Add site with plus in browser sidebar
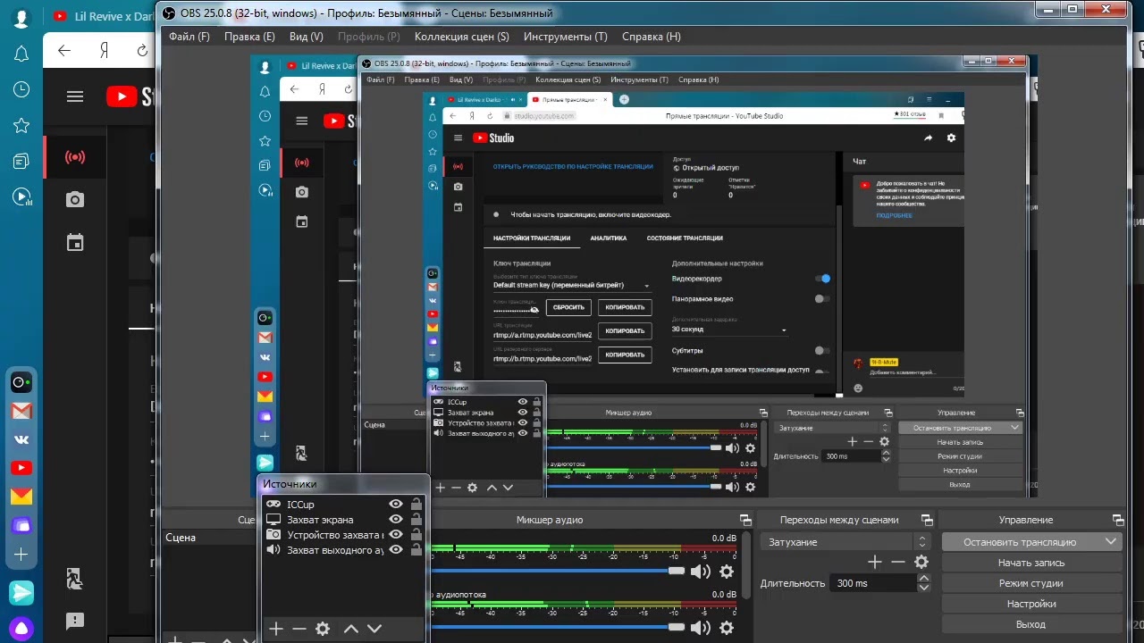Viewport: 1144px width, 643px height. point(21,555)
